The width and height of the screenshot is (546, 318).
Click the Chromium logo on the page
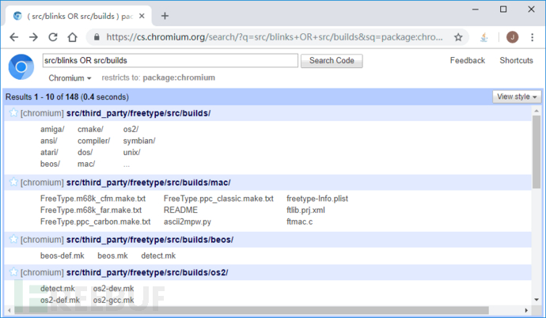coord(21,67)
